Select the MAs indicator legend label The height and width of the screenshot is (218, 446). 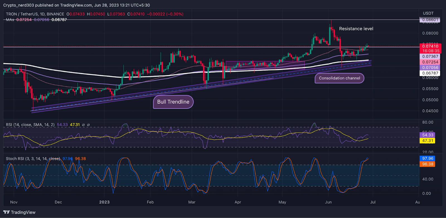click(x=10, y=20)
